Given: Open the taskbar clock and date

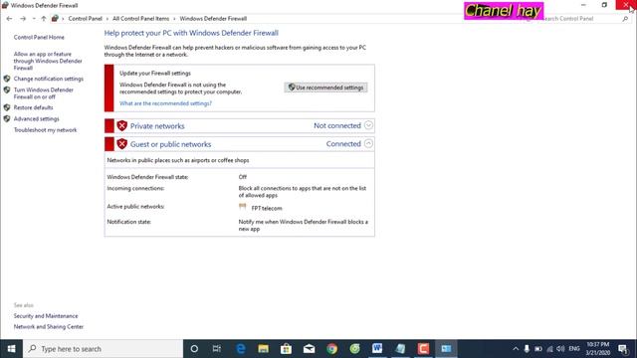Looking at the screenshot, I should click(597, 349).
